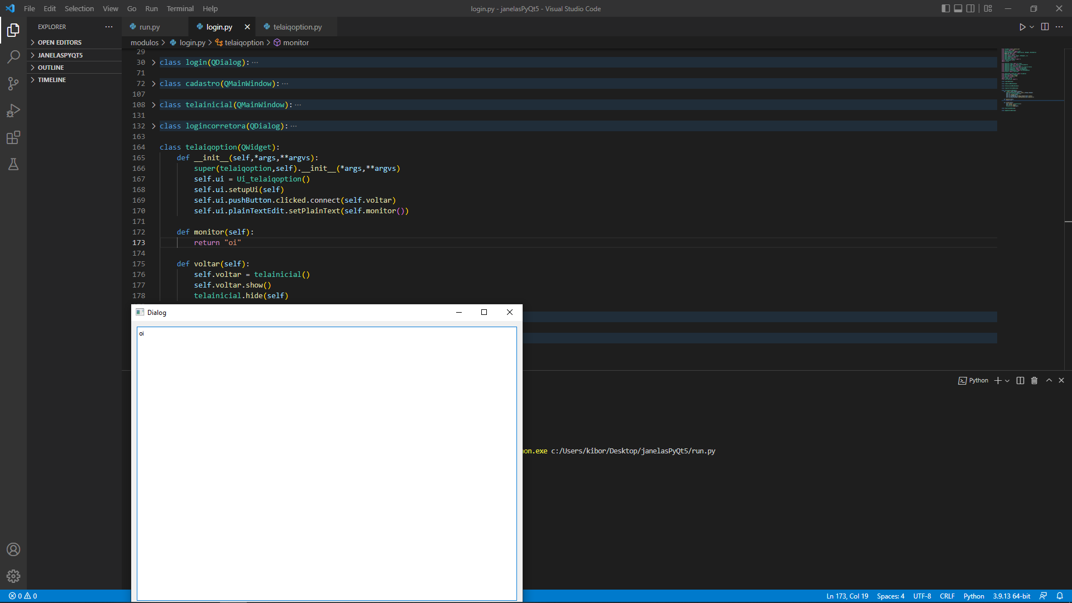Click Ln 173, Col 19 status item
Screen dimensions: 1072x603
(847, 596)
